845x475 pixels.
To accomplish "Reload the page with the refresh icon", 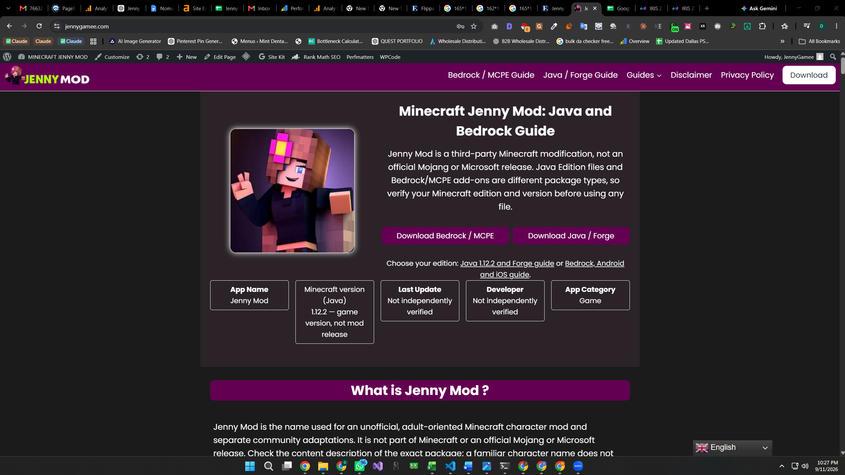I will pos(39,26).
